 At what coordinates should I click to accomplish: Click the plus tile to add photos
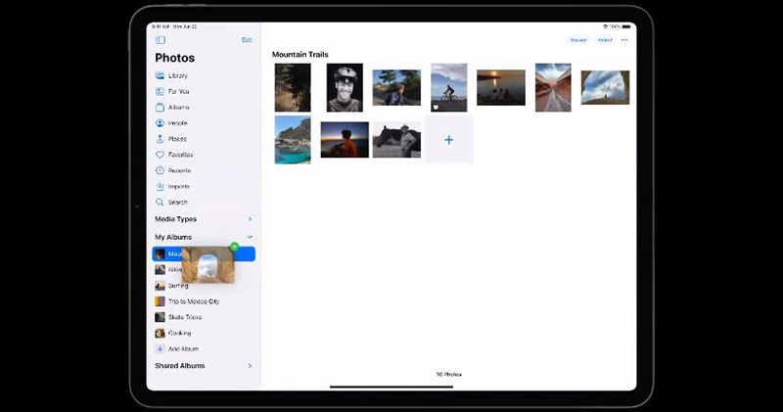[449, 140]
